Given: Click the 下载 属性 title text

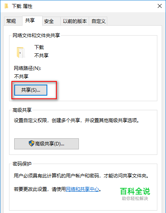Looking at the screenshot, I should tap(22, 6).
